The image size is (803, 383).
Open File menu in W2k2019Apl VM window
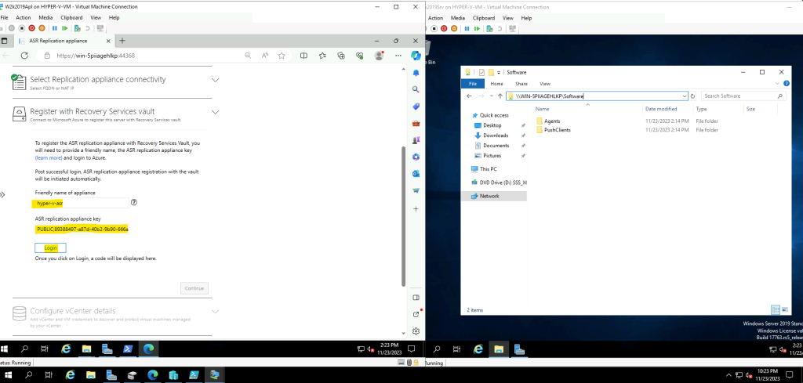pos(4,18)
